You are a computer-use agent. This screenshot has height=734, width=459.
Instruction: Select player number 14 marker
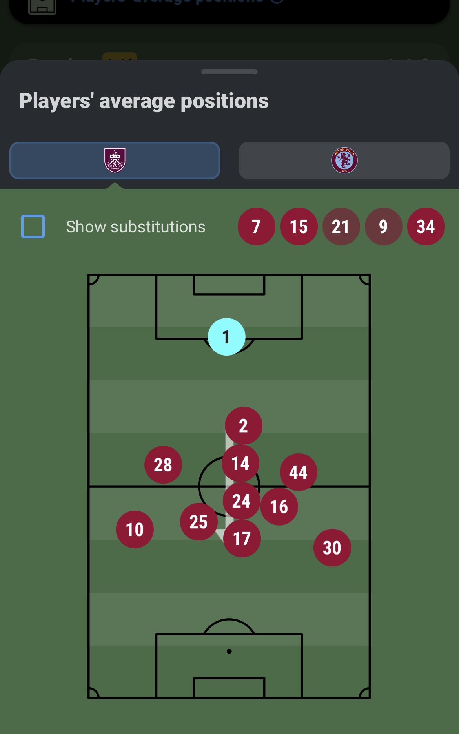pyautogui.click(x=240, y=463)
